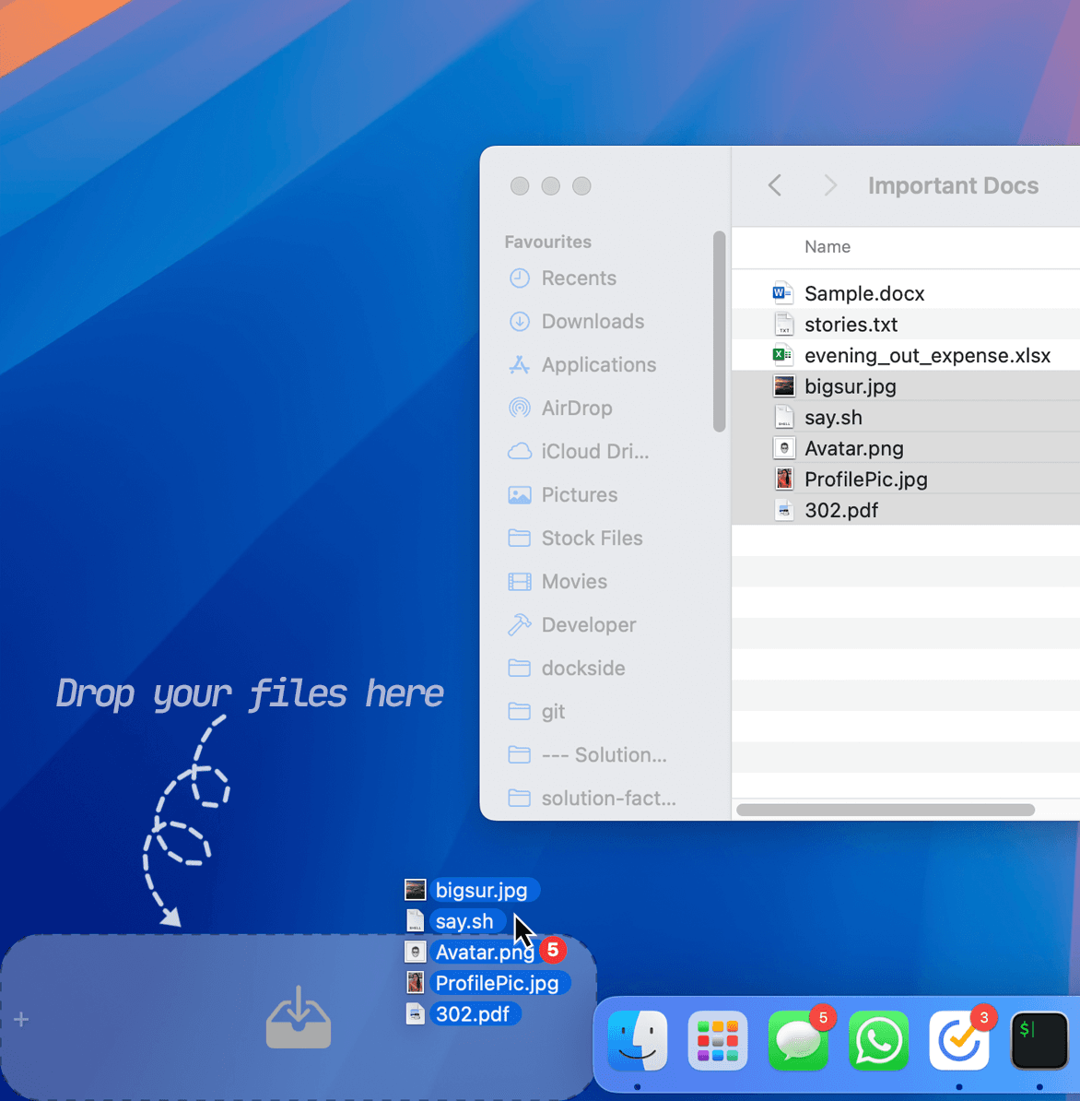Click the horizontal scrollbar in file list
Image resolution: width=1080 pixels, height=1101 pixels.
(886, 810)
